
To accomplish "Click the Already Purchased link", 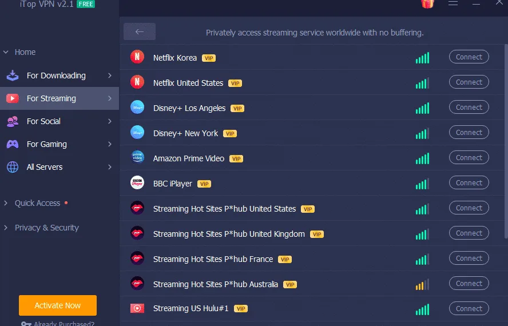I will (64, 324).
